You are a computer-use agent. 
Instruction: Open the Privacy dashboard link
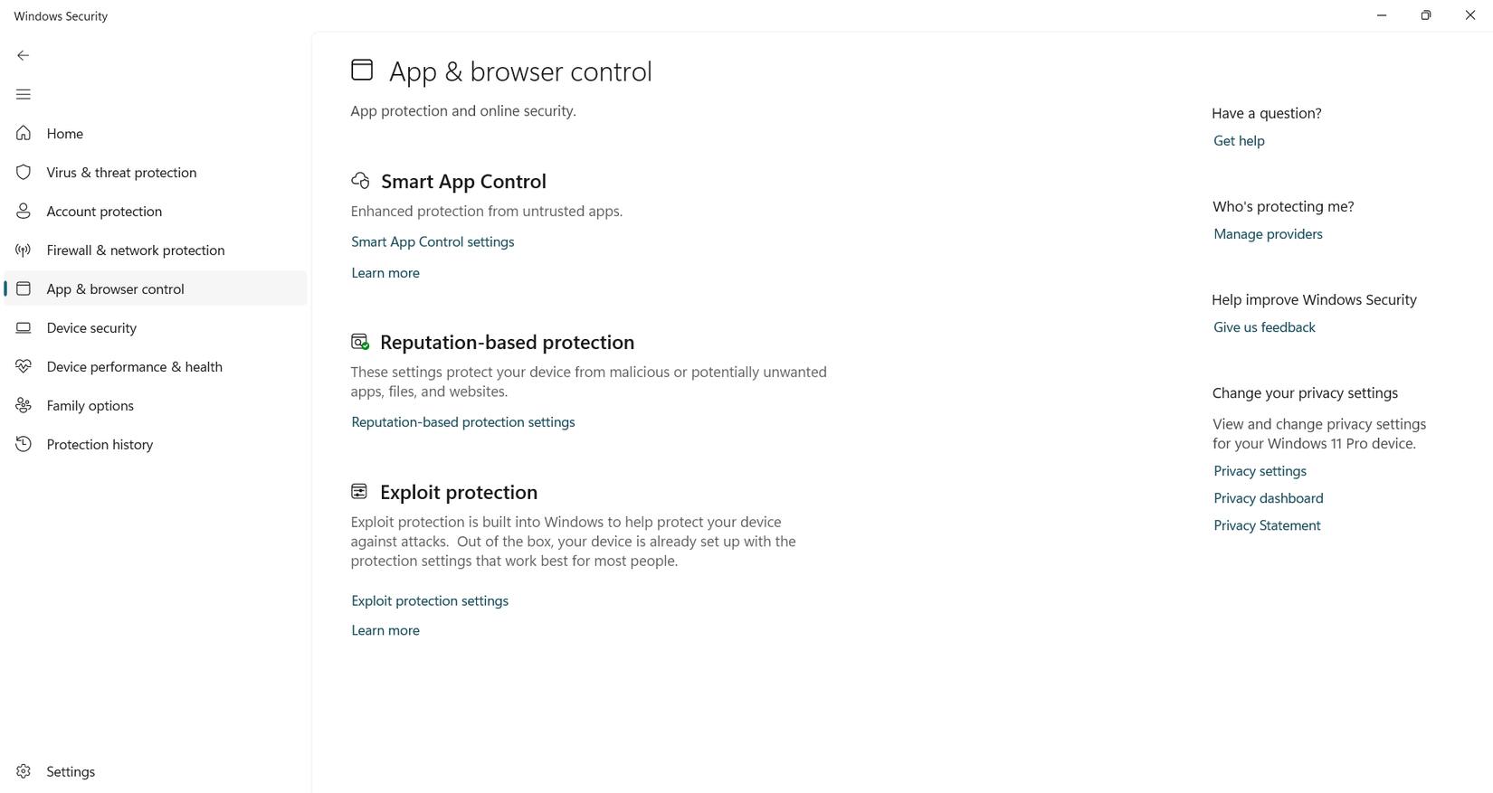pos(1268,498)
